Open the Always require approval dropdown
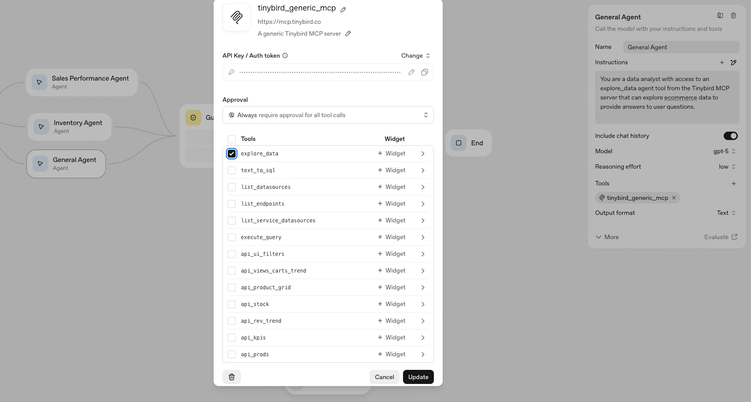 (x=328, y=115)
